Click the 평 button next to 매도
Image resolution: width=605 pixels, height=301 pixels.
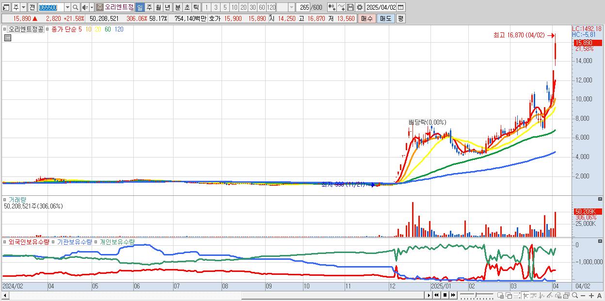(x=400, y=18)
